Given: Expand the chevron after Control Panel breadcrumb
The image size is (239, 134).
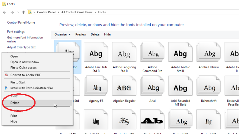Looking at the screenshot, I should [58, 12].
